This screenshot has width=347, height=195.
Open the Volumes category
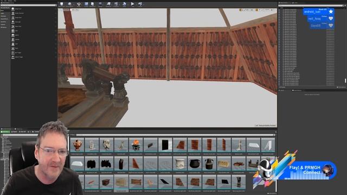5,24
